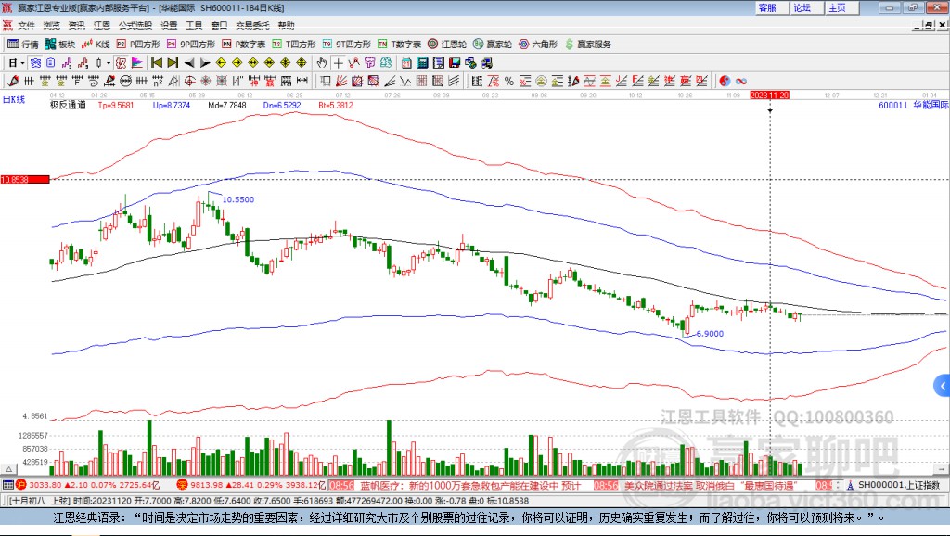
Task: Click the 客服 button in title bar
Action: 771,7
